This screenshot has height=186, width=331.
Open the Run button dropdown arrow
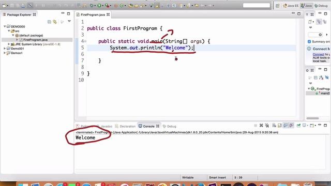tap(102, 6)
